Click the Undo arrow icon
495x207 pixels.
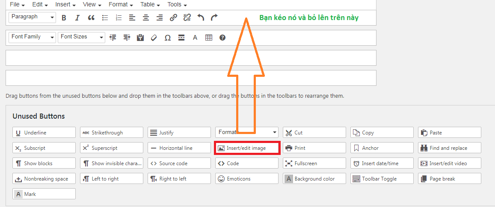[x=201, y=17]
